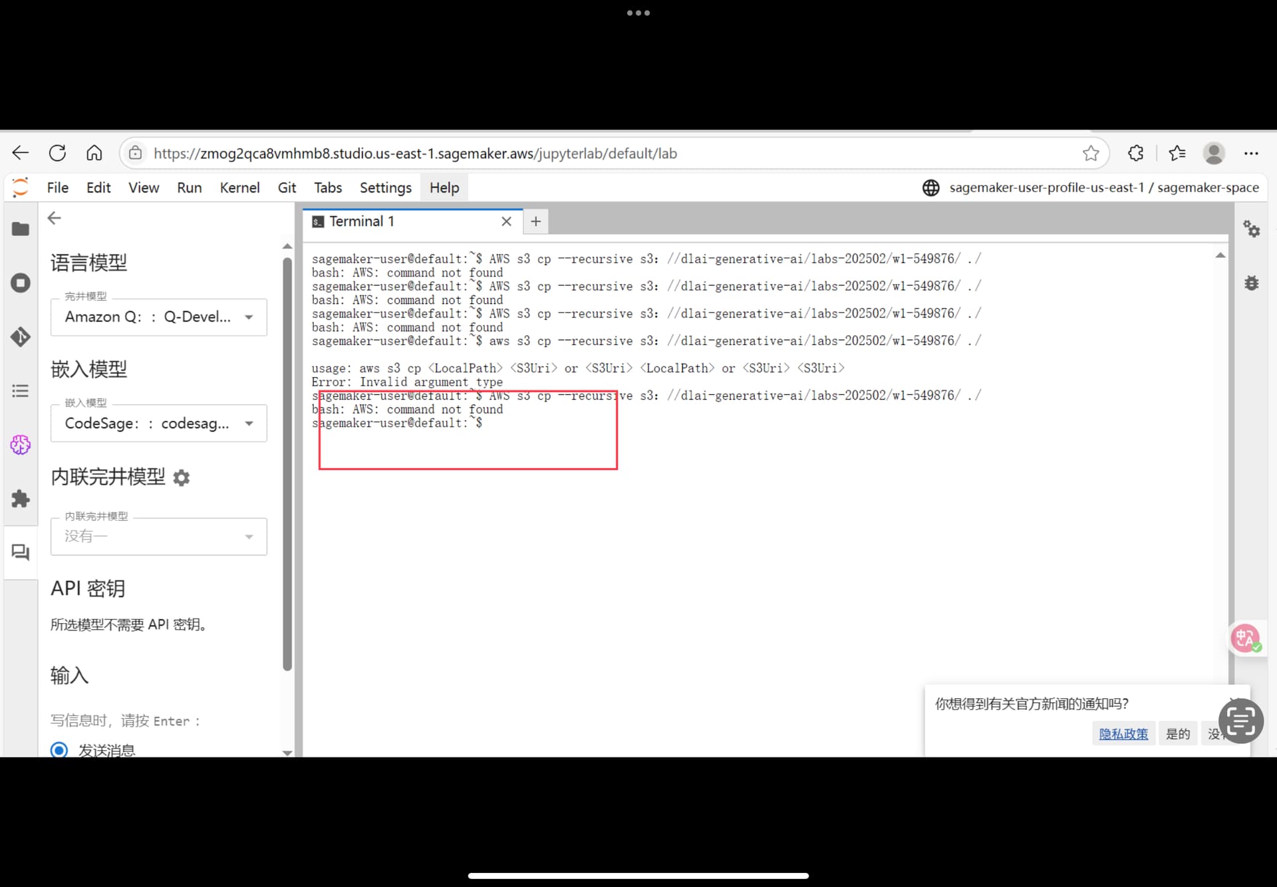Open the debugger bug icon
1277x887 pixels.
(x=1251, y=283)
